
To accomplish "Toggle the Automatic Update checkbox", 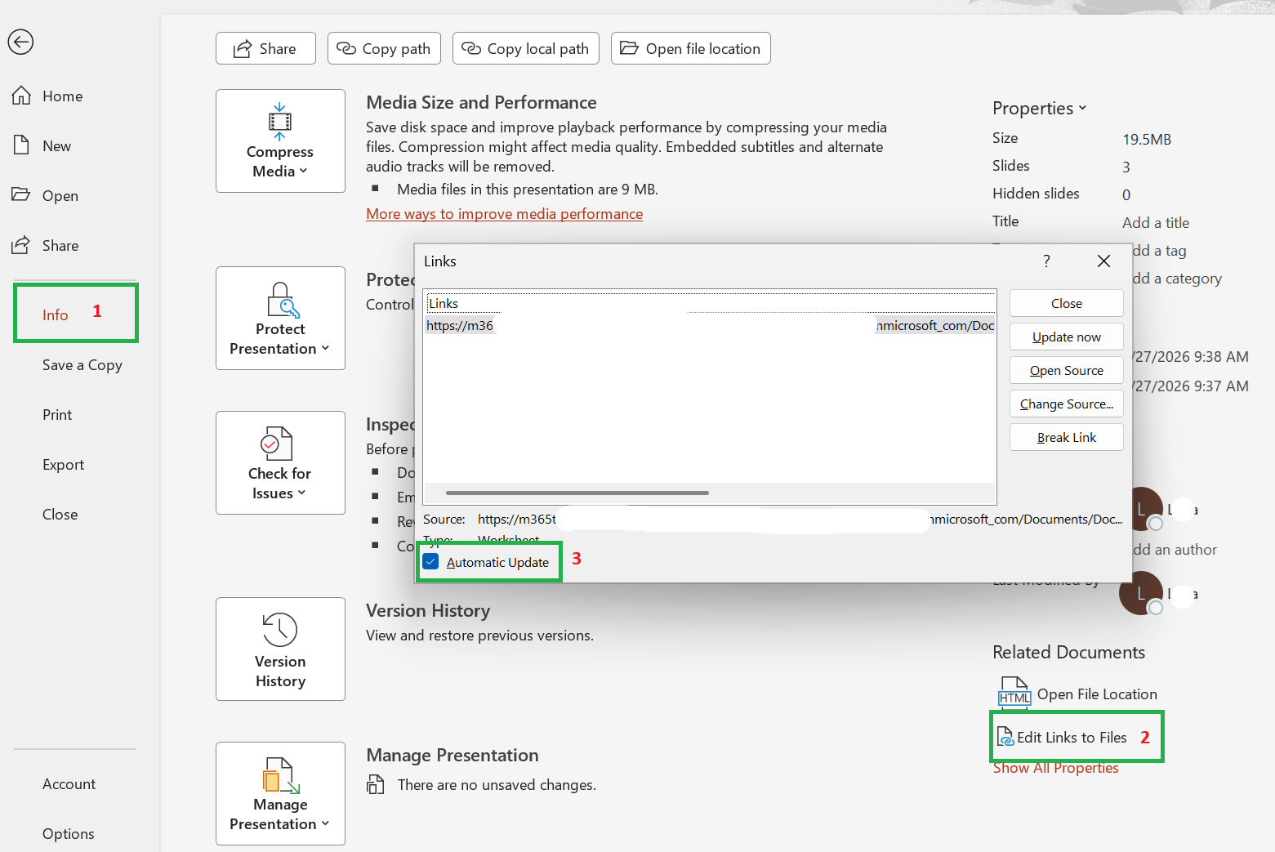I will [x=431, y=561].
